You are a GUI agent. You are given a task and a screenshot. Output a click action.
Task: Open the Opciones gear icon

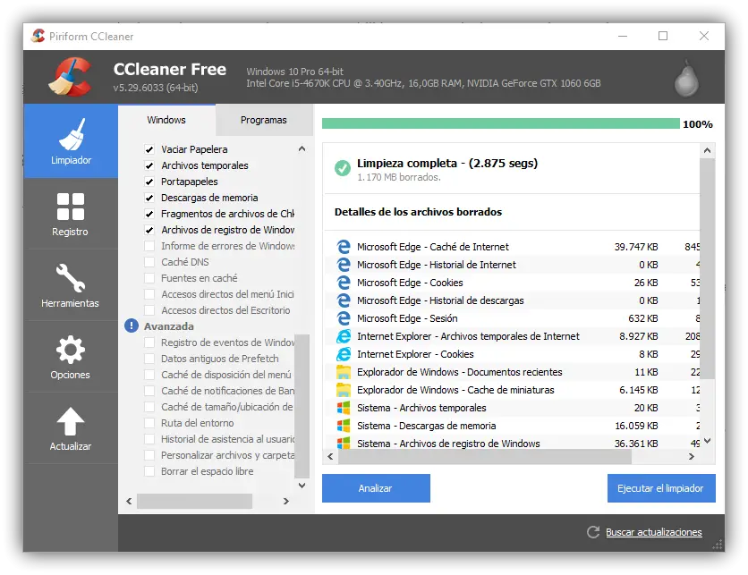click(x=71, y=350)
